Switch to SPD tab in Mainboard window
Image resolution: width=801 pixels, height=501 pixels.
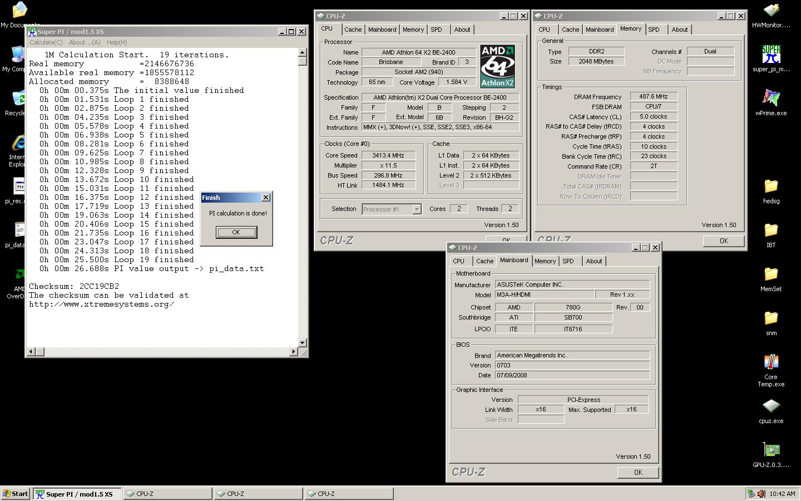pos(568,261)
